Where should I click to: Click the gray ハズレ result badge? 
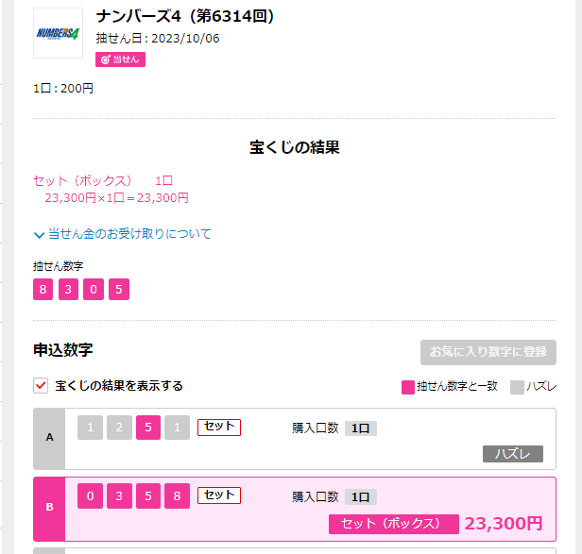(513, 454)
